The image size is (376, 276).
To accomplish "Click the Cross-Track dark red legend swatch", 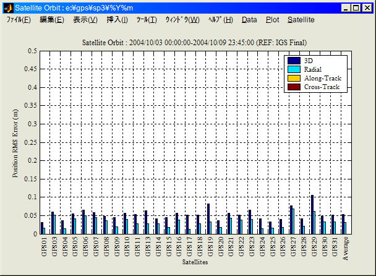I will [294, 87].
